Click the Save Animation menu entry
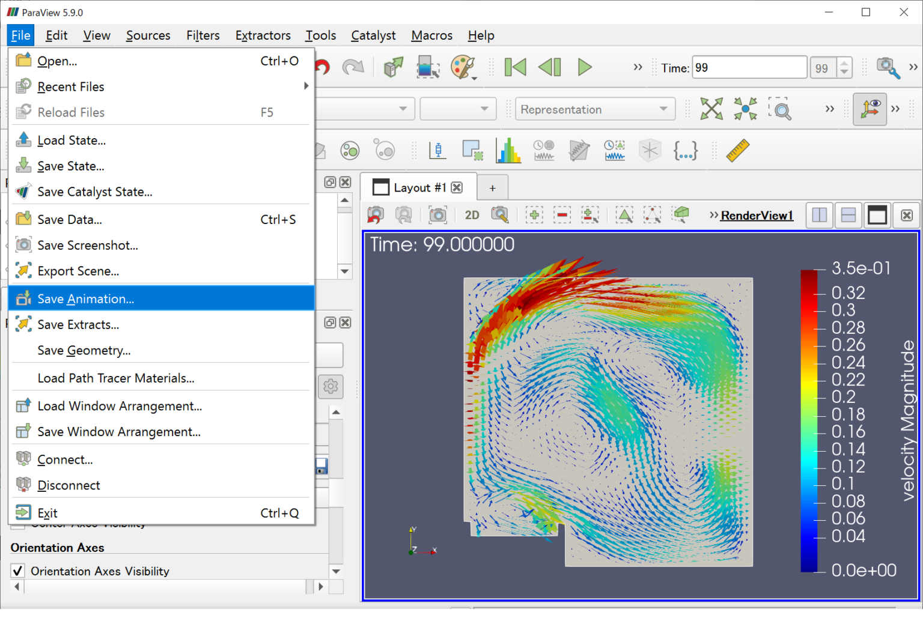This screenshot has height=630, width=923. pyautogui.click(x=85, y=298)
